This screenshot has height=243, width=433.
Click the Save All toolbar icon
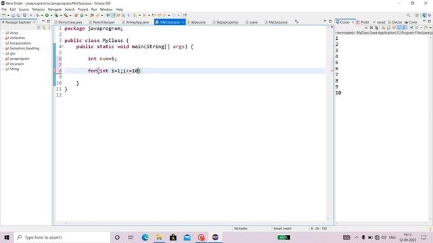tap(18, 16)
